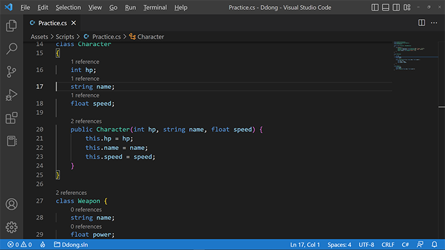Open the Source Control view
The height and width of the screenshot is (250, 445).
click(11, 72)
